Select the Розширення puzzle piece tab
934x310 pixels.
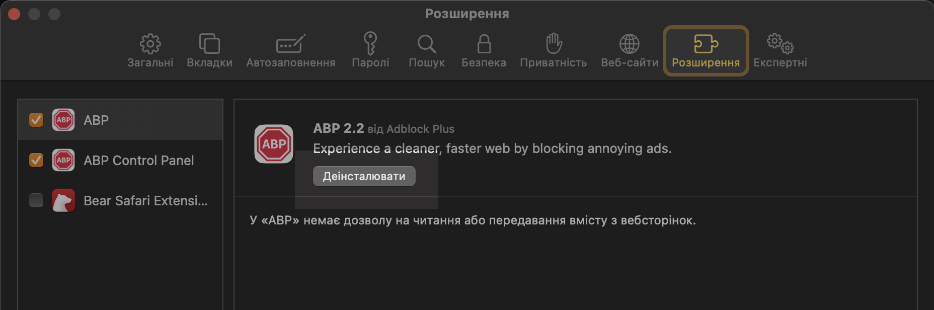pos(706,51)
